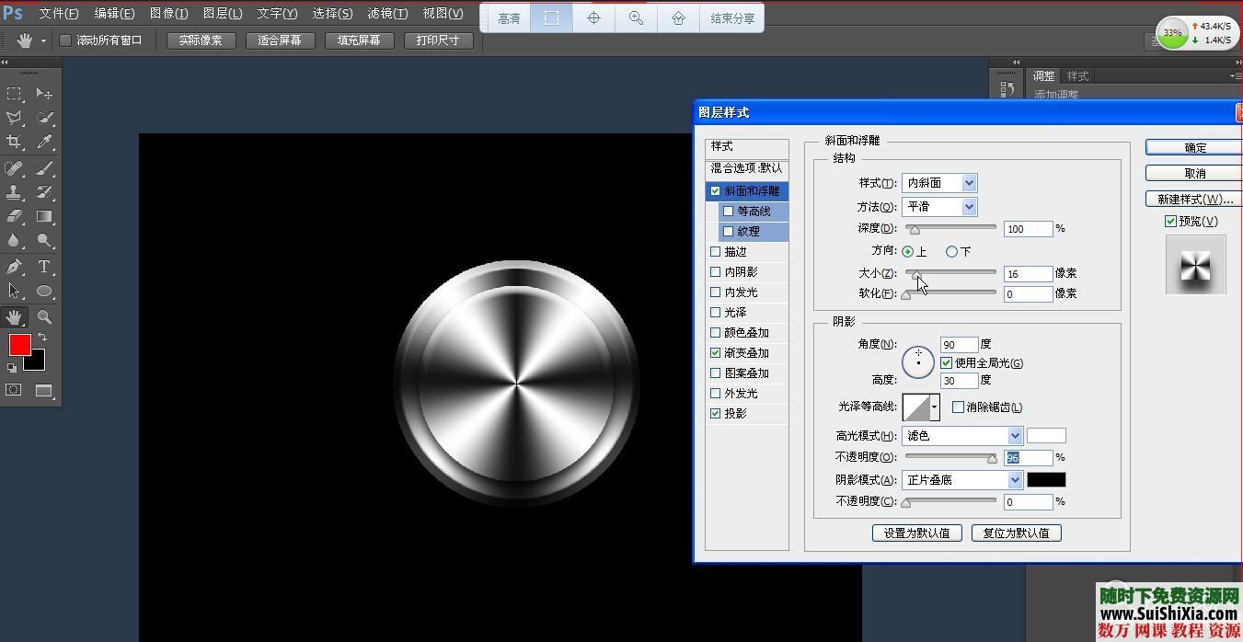Click the 大小 size input field

(x=1028, y=273)
